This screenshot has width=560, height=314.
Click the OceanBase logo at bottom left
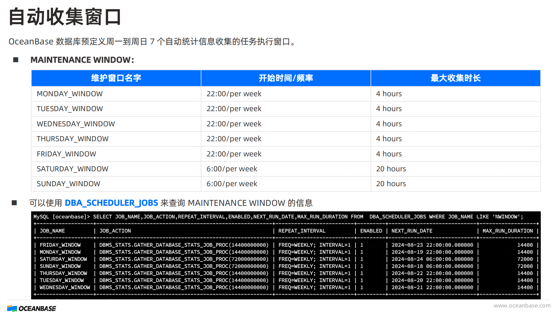[x=31, y=308]
